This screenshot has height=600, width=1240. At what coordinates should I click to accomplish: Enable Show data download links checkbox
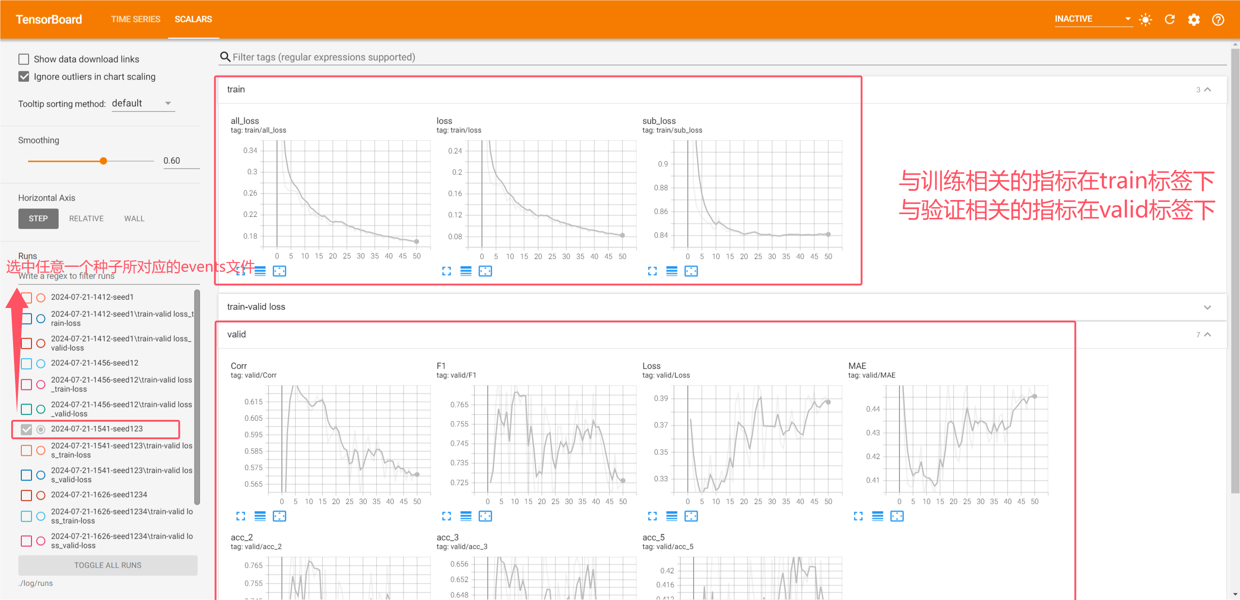click(x=24, y=59)
